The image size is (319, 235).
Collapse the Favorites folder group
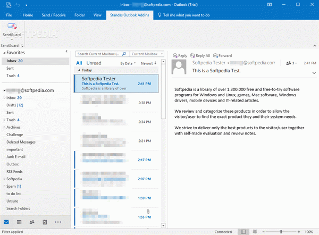point(3,53)
